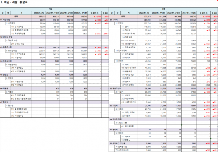Click value 584 under 2022년도 1차 in row 611

[x=58, y=96]
